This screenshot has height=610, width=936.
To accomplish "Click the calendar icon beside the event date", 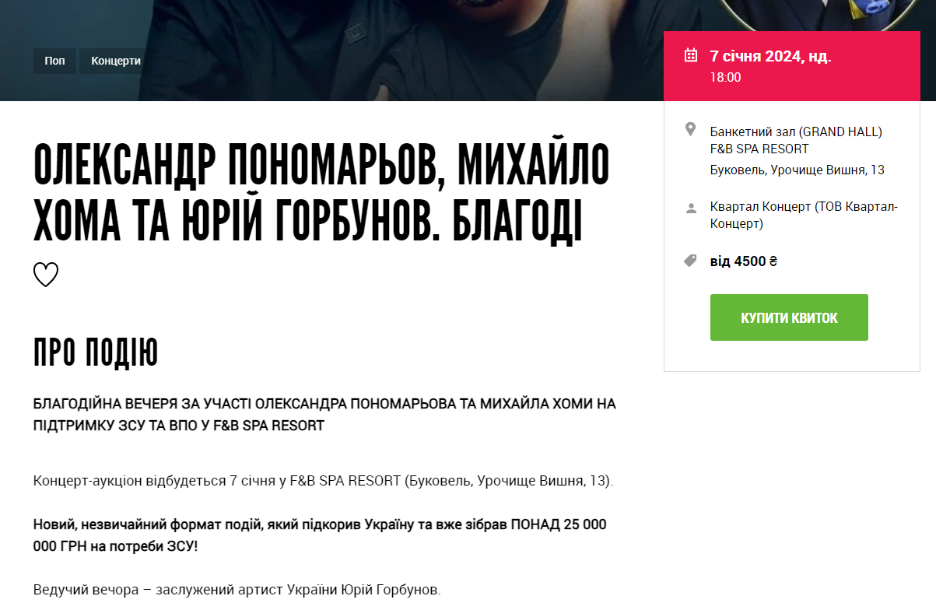I will [690, 55].
